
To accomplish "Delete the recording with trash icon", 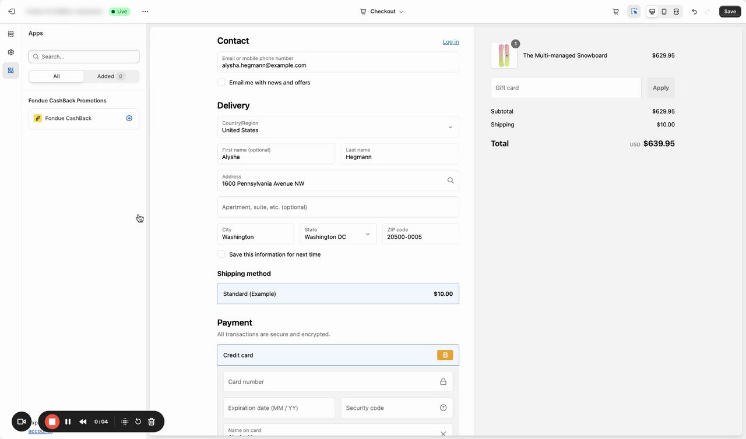I will (152, 422).
